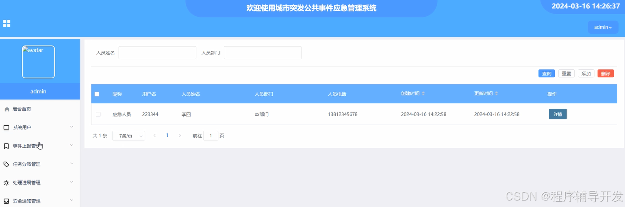Click the 添加 button
Screen dimensions: 625x207
586,73
